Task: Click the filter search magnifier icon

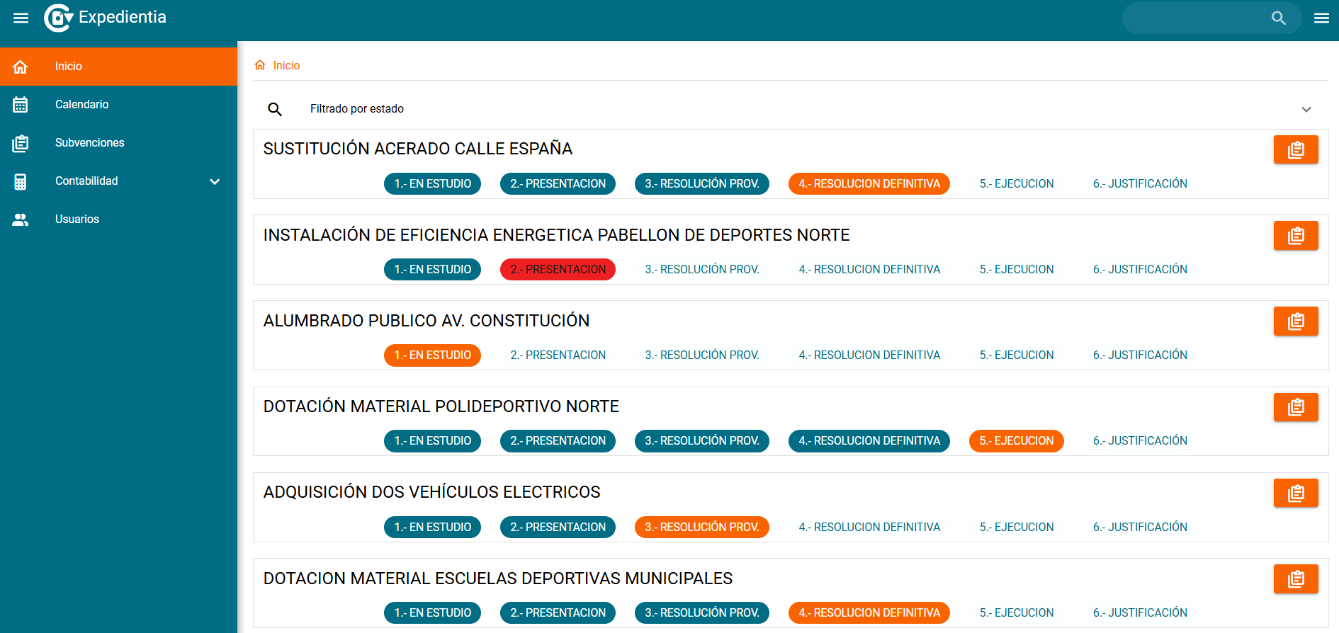Action: [x=275, y=109]
